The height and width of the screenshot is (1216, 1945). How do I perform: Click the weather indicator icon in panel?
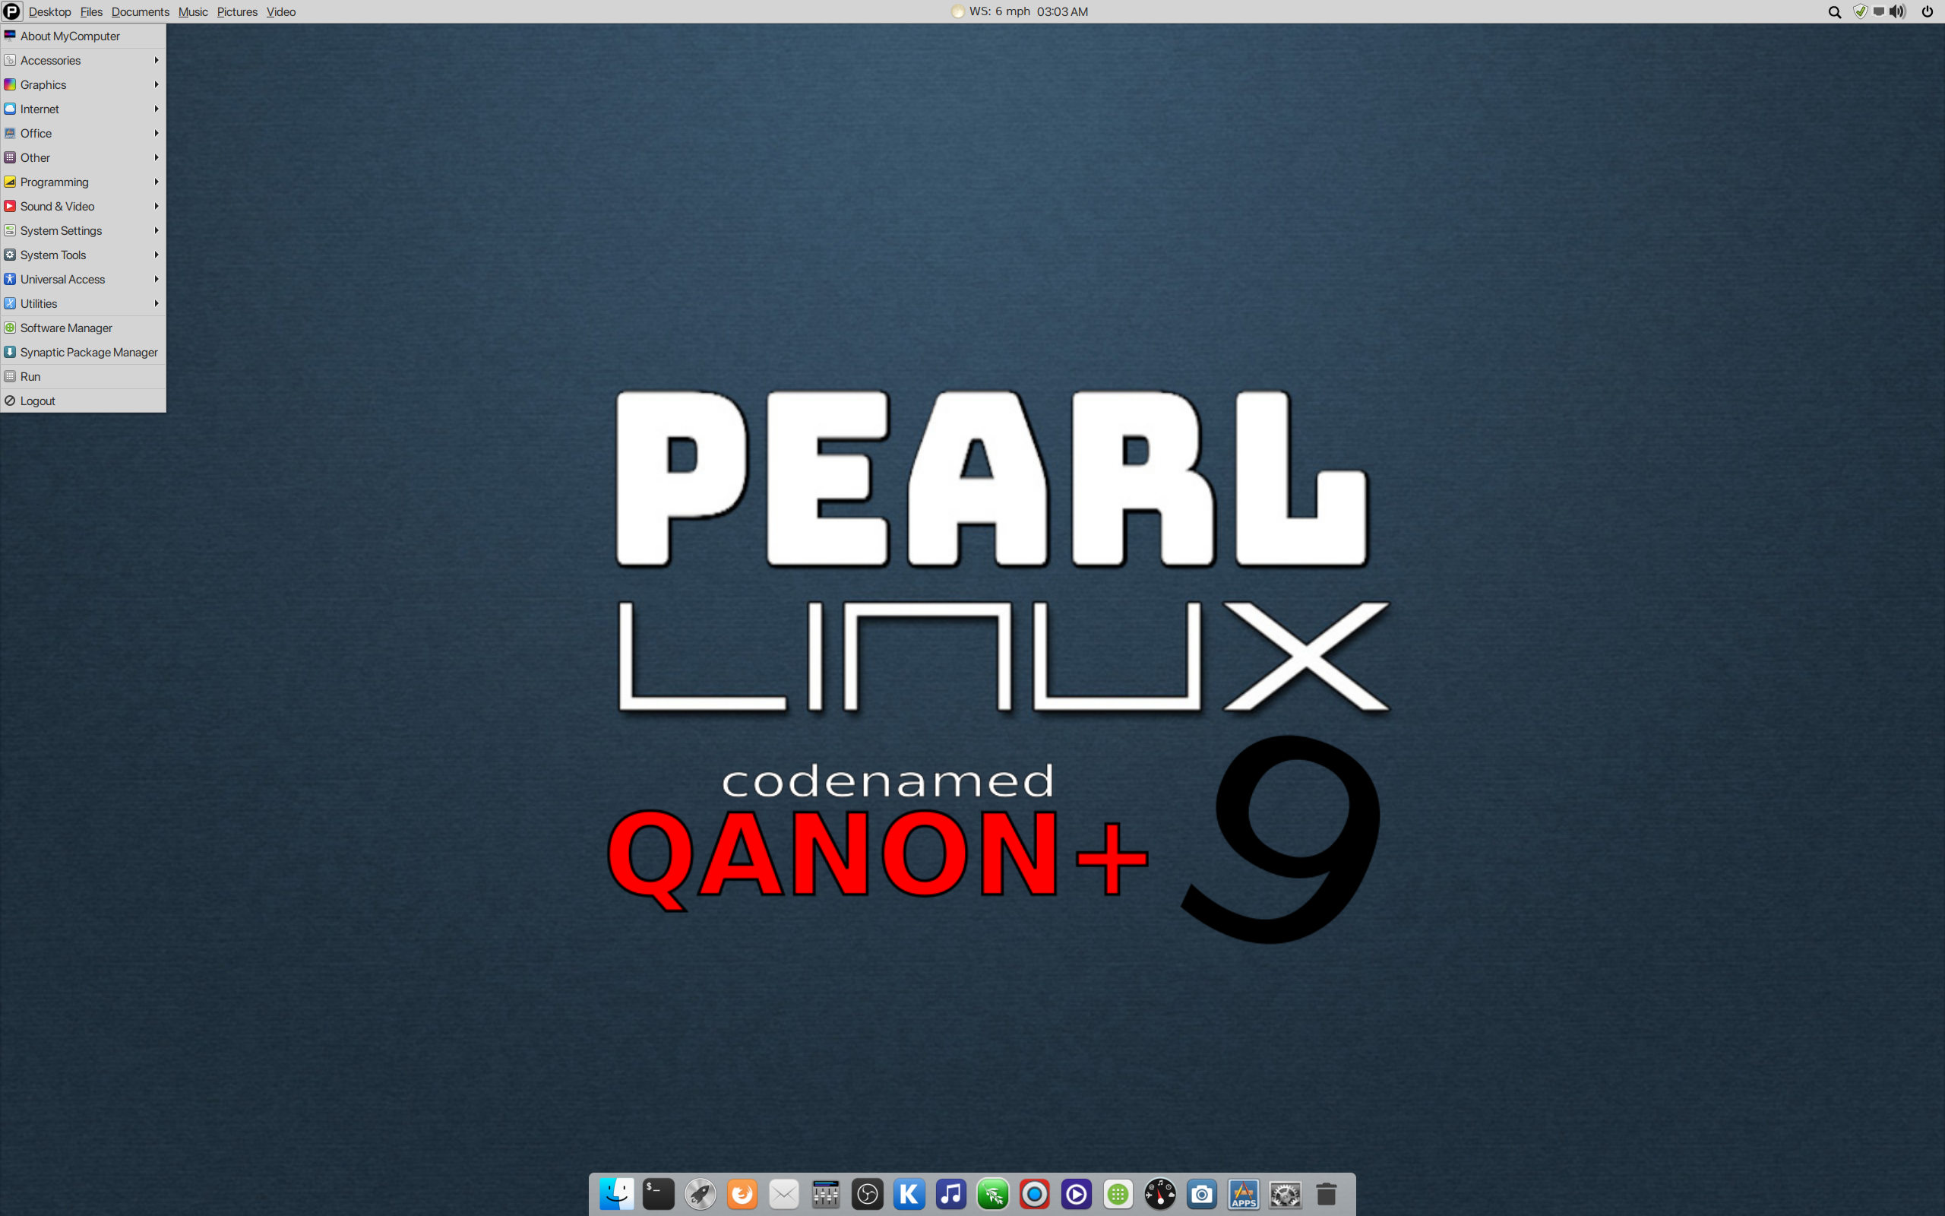pyautogui.click(x=958, y=11)
